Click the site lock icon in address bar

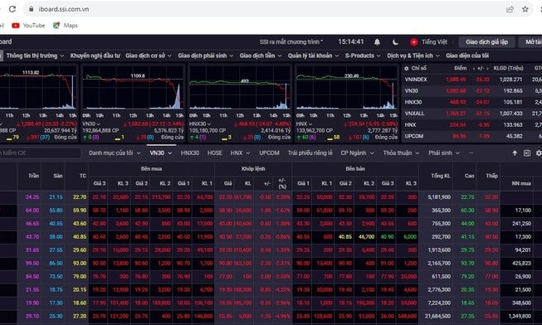point(31,9)
